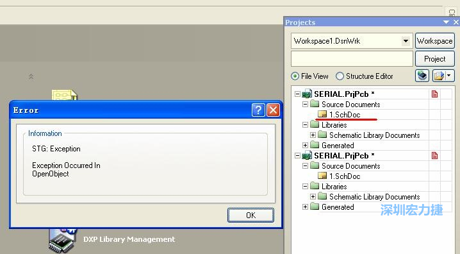Click OK in the Error dialog
This screenshot has width=460, height=254.
click(251, 216)
